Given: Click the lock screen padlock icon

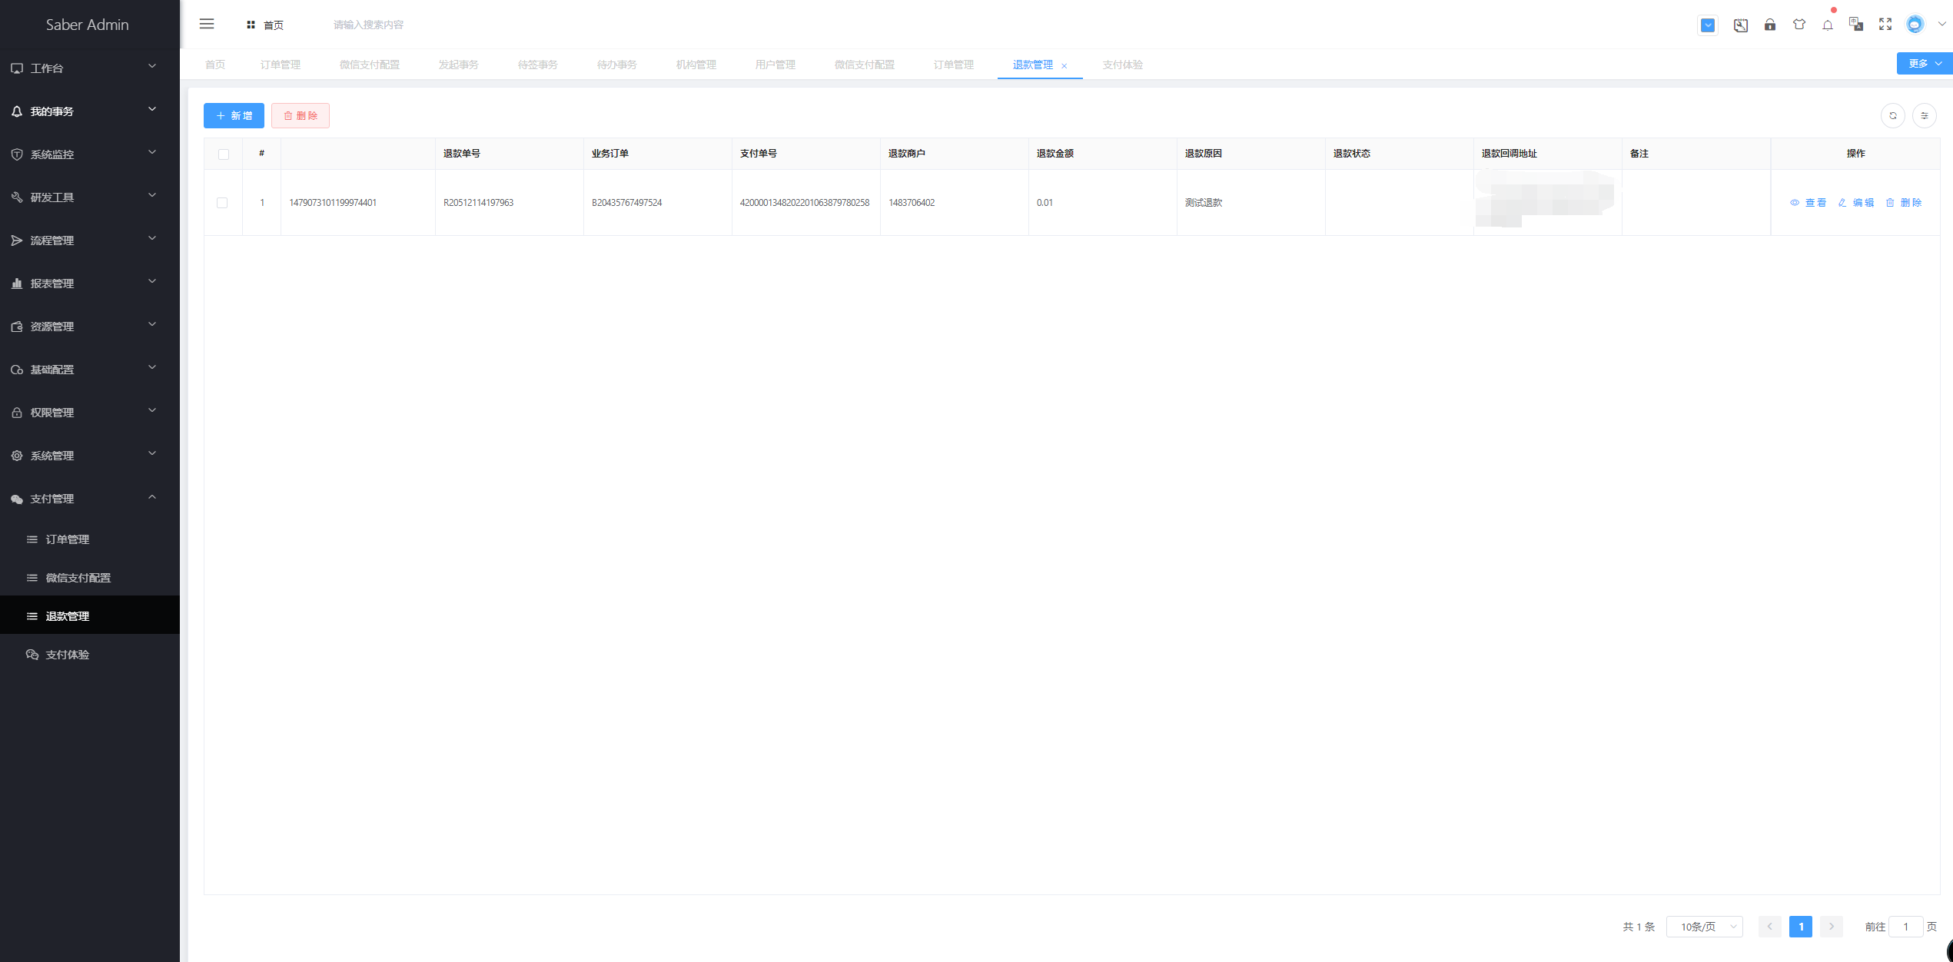Looking at the screenshot, I should point(1770,25).
